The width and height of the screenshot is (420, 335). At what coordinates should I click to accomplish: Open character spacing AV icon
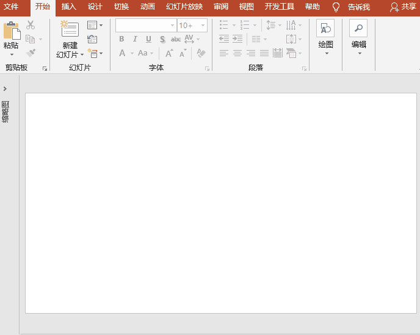point(189,39)
